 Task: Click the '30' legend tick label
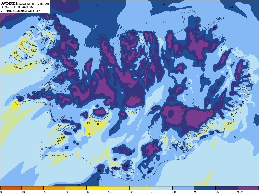[66, 192]
